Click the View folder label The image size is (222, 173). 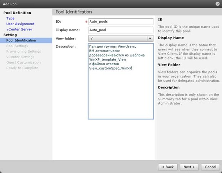(x=66, y=39)
